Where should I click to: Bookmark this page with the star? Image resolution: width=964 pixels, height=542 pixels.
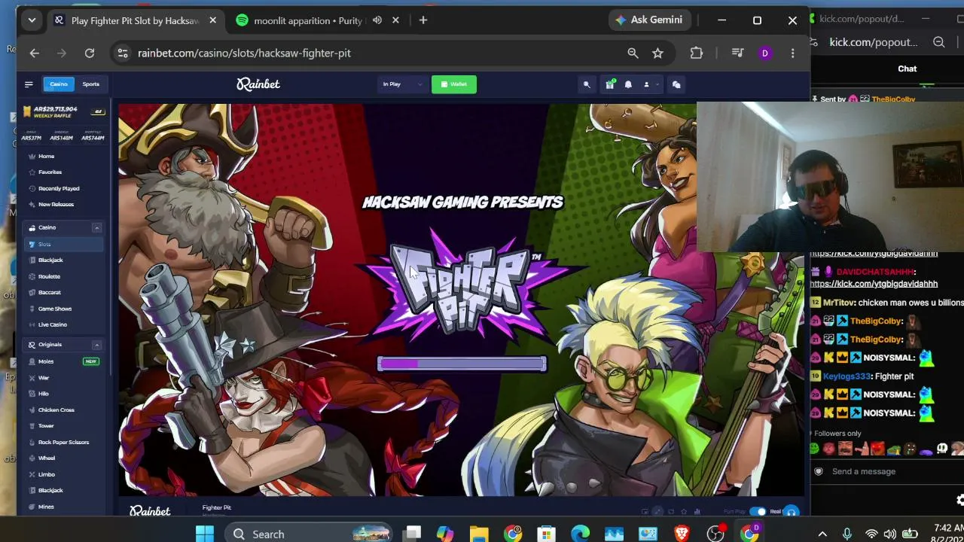(657, 53)
